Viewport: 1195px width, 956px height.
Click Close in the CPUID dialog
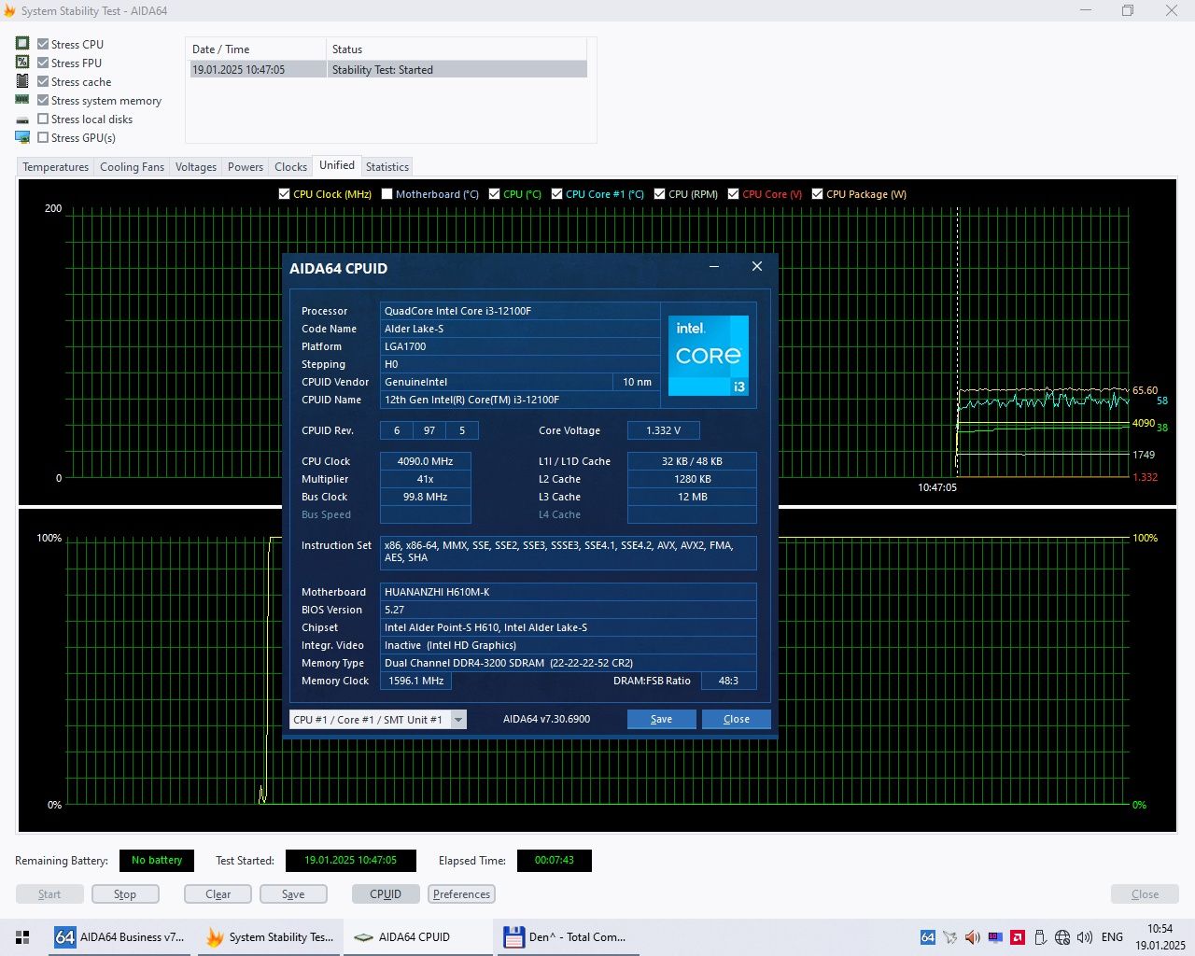coord(737,719)
